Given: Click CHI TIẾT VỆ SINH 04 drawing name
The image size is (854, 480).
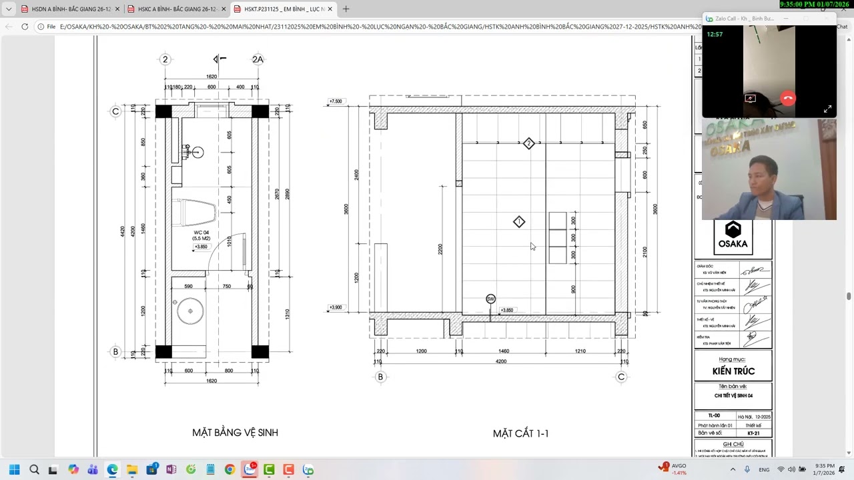Looking at the screenshot, I should coord(733,395).
